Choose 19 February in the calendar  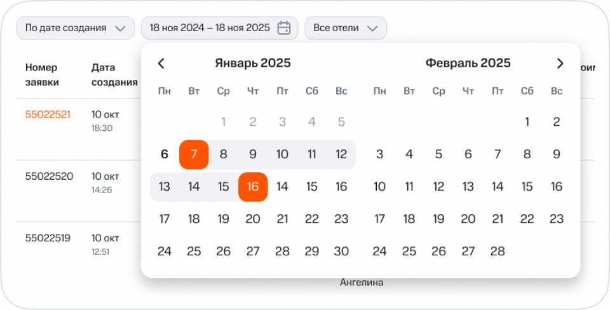coord(438,219)
